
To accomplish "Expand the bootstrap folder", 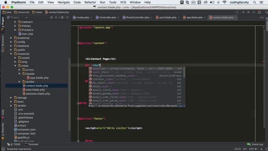I will [11, 38].
